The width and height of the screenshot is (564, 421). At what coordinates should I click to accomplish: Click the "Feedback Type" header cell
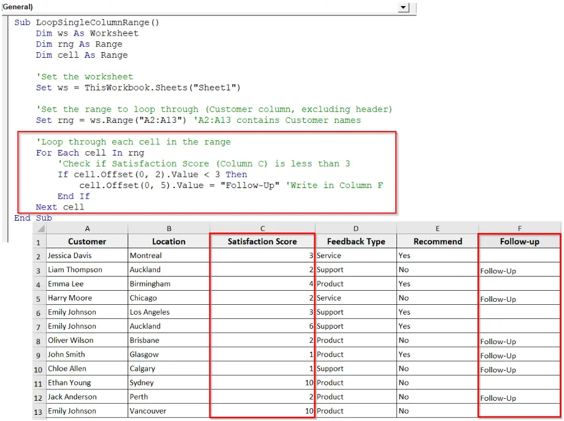356,242
